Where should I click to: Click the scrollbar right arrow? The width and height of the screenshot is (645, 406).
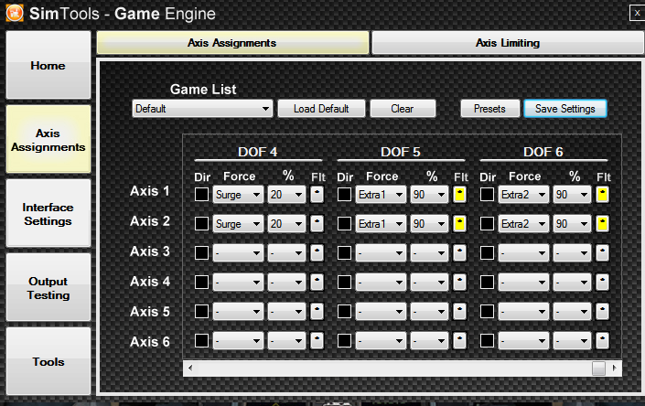pos(615,369)
